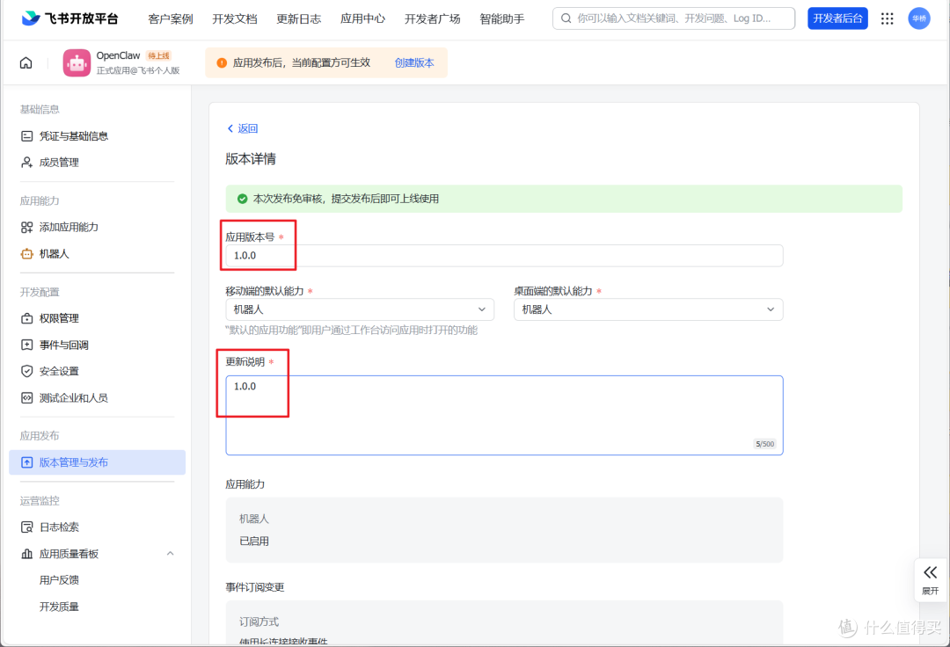The image size is (950, 647).
Task: Click the 事件与回调 icon
Action: tap(26, 345)
